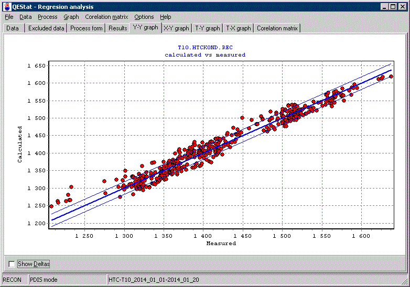Viewport: 410px width, 287px height.
Task: Switch to the Excluded data tab
Action: 46,28
